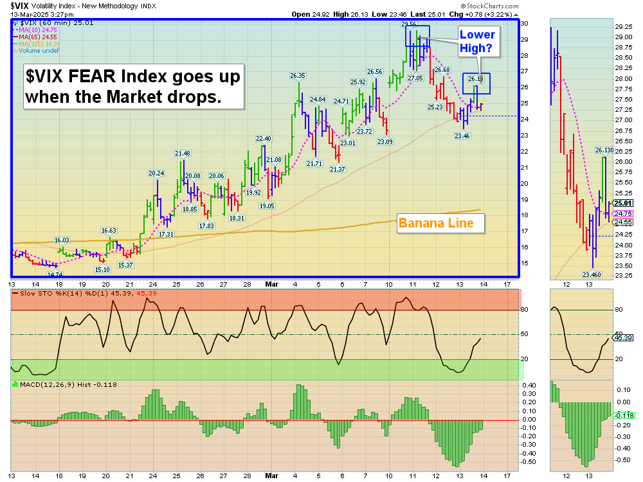This screenshot has width=643, height=482.
Task: Click the 'MACD(12,26,9) Hist -0.118' indicator label
Action: pyautogui.click(x=69, y=384)
